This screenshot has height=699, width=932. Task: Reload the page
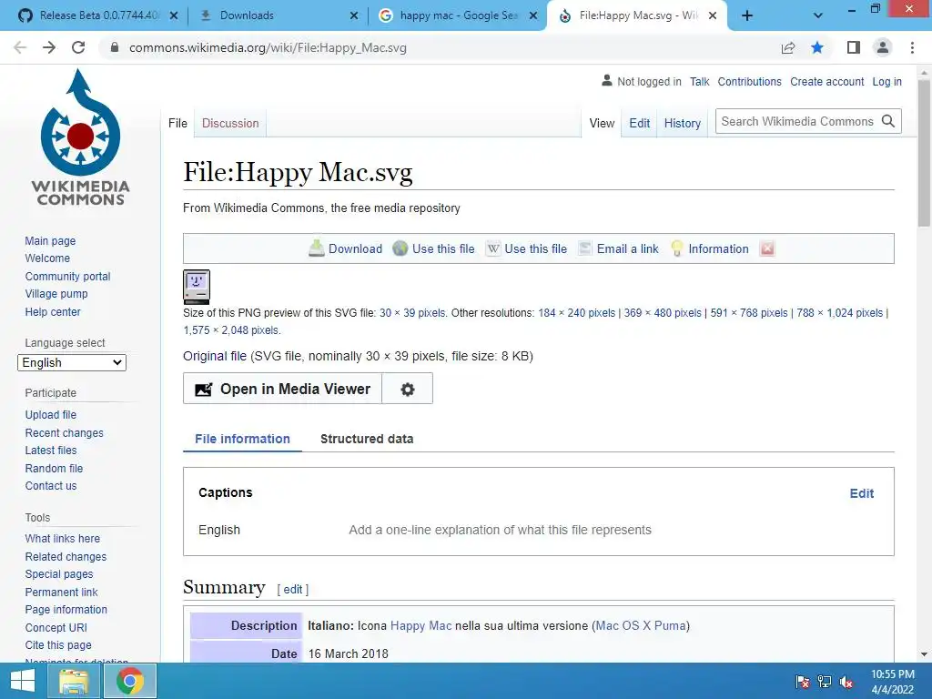78,47
